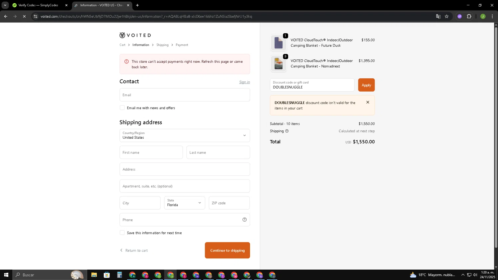The image size is (498, 280).
Task: Open the weather widget in the taskbar
Action: coord(433,275)
